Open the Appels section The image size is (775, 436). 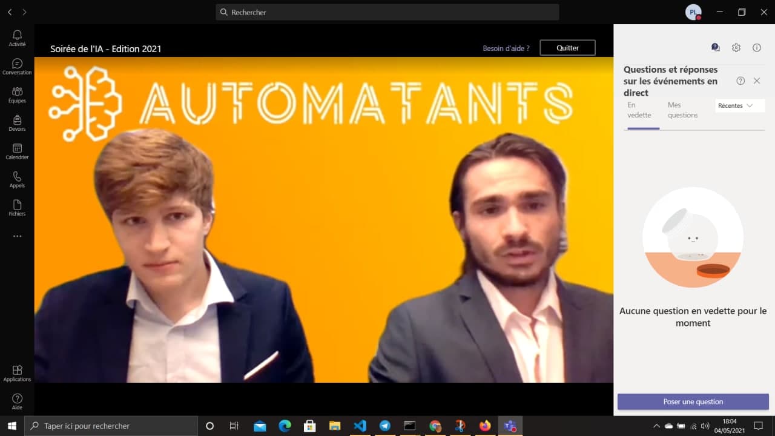(x=17, y=179)
